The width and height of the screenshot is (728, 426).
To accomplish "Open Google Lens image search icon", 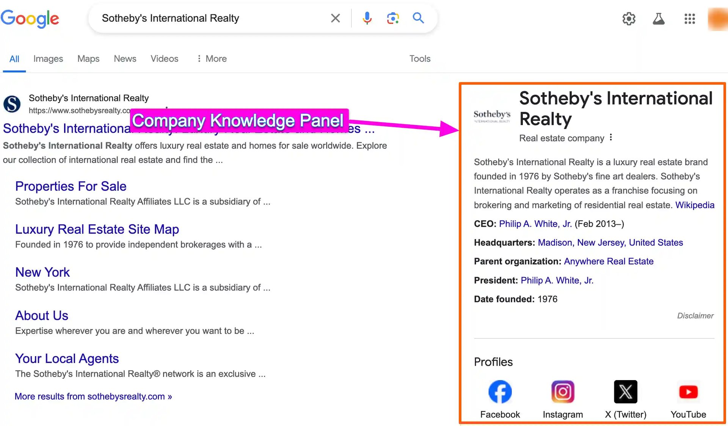I will click(x=393, y=18).
